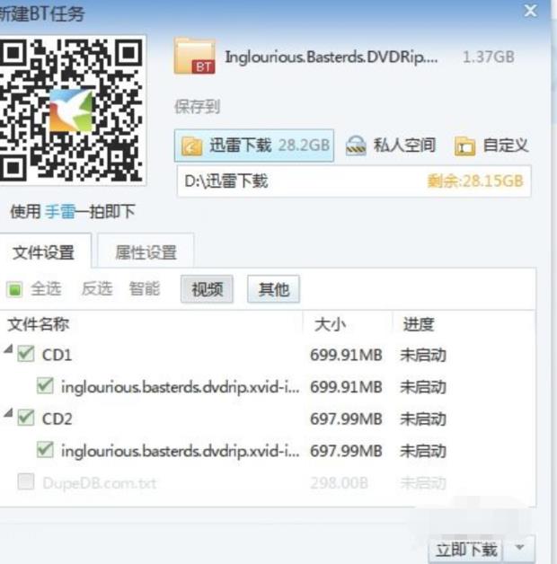Select 迅雷下载 28.2GB save location

point(254,145)
